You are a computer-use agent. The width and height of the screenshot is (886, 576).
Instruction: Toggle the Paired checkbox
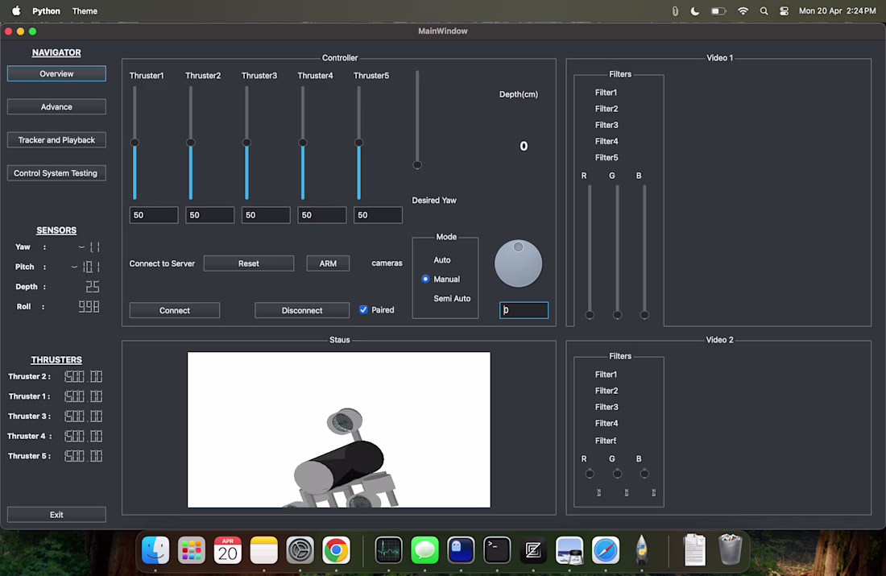[x=363, y=310]
